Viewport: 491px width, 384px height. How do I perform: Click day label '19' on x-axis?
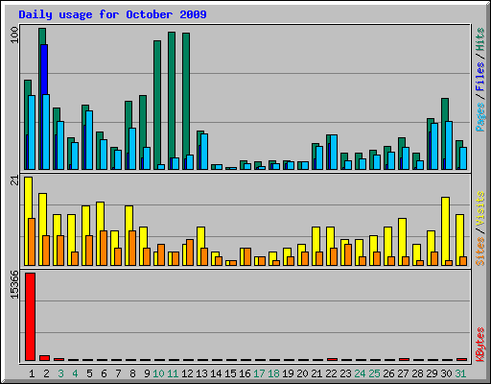(x=288, y=373)
